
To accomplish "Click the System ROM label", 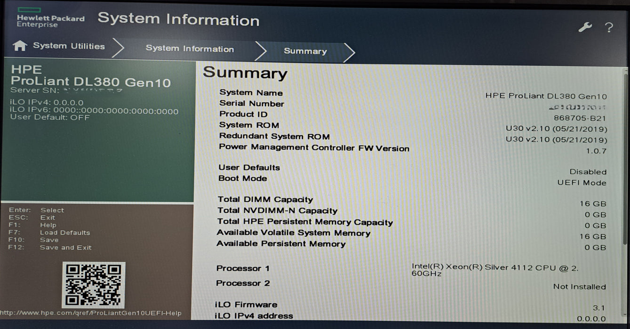I will pos(249,125).
